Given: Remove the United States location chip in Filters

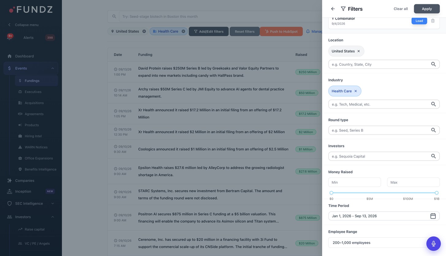Looking at the screenshot, I should point(359,51).
